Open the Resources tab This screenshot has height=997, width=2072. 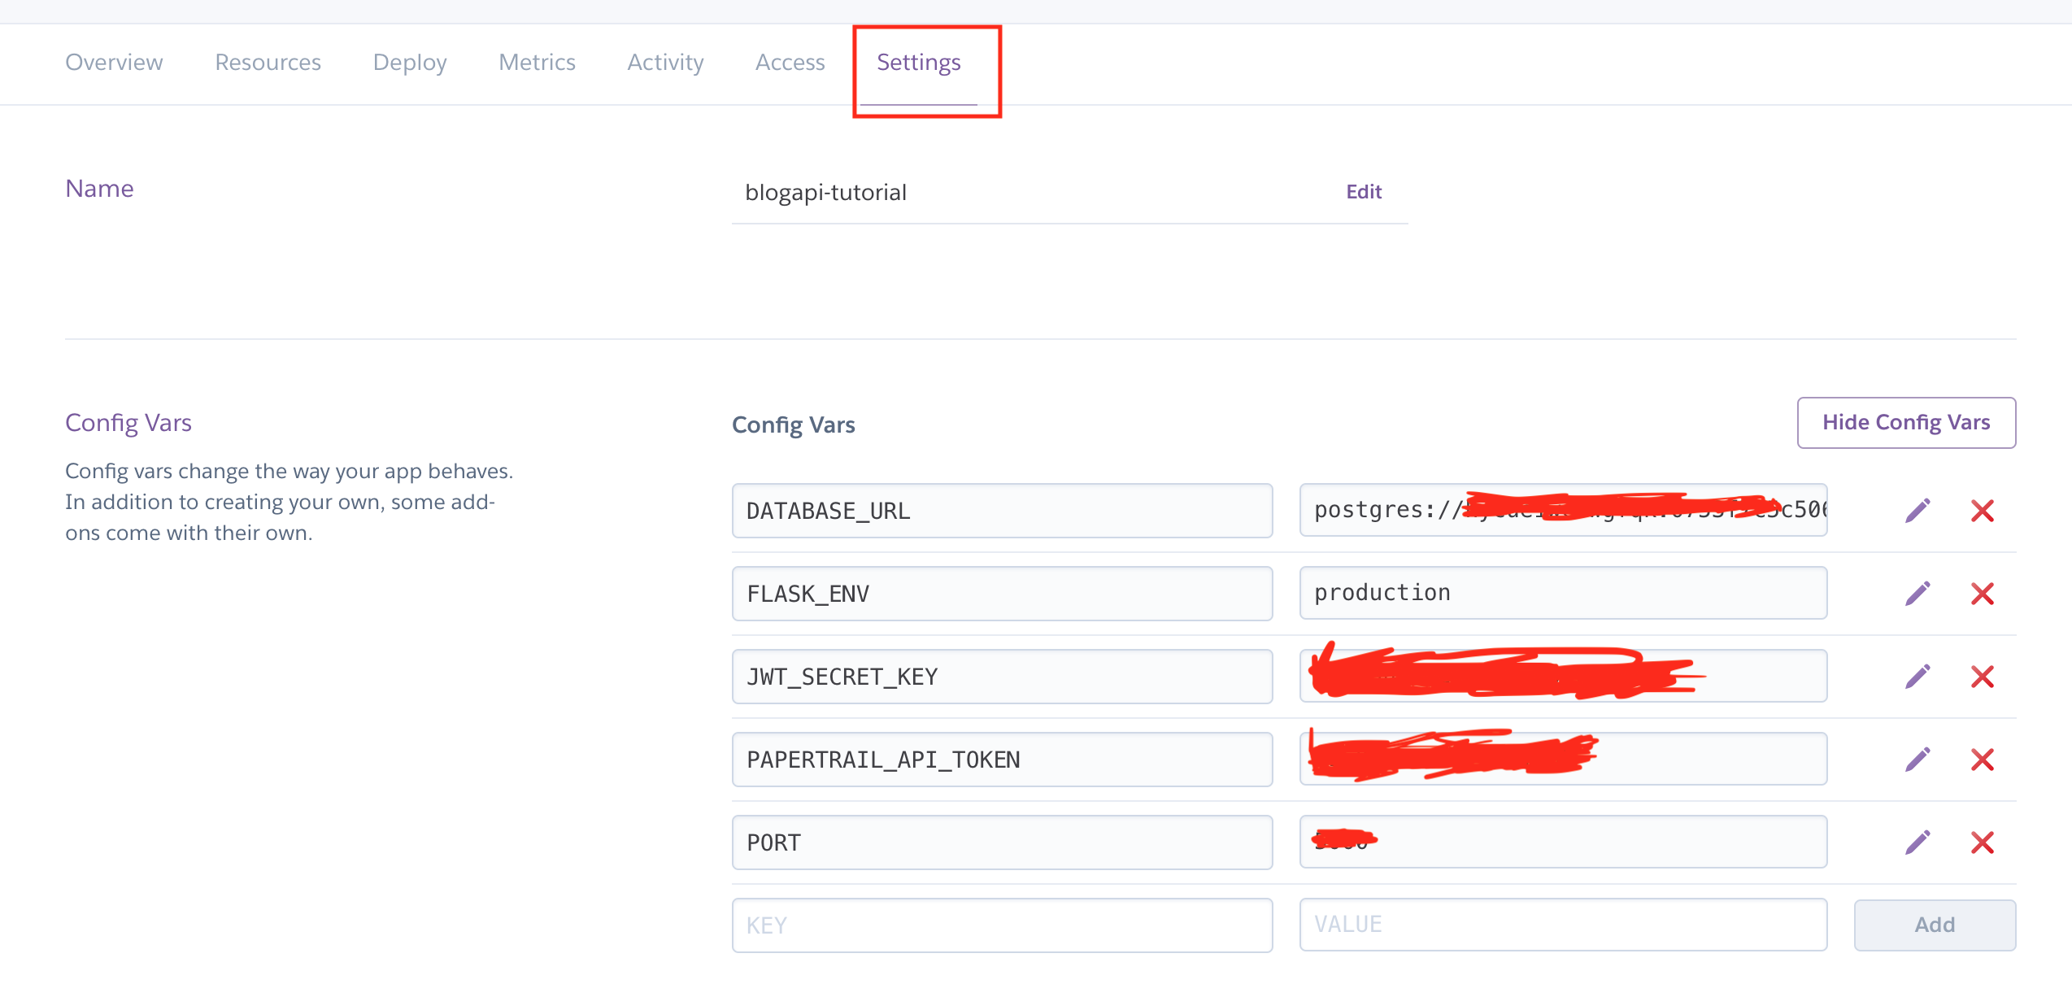click(268, 63)
